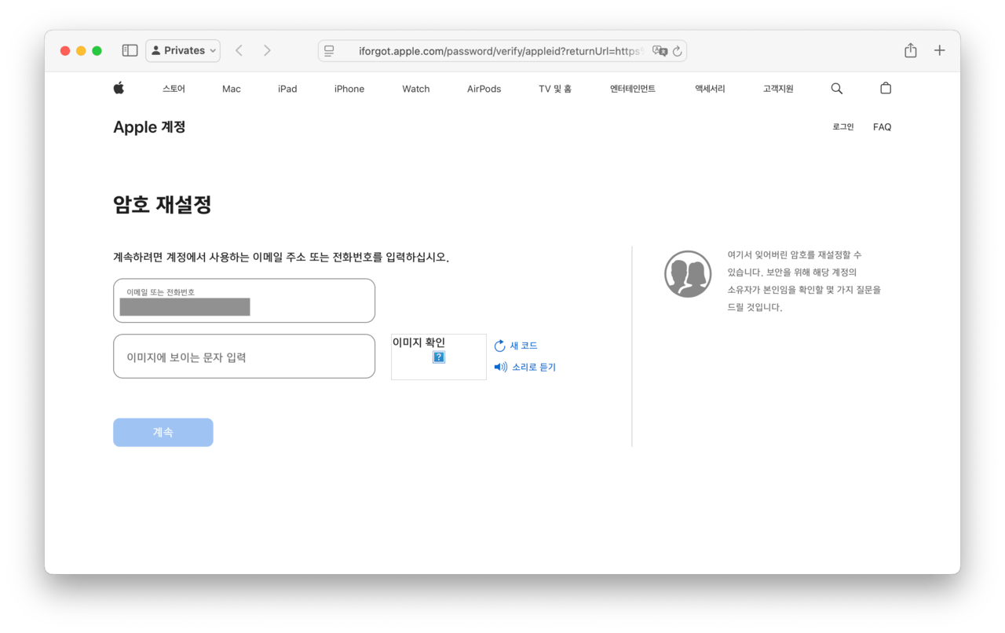Click the page reader icon in address bar
The image size is (1005, 633).
(x=329, y=51)
